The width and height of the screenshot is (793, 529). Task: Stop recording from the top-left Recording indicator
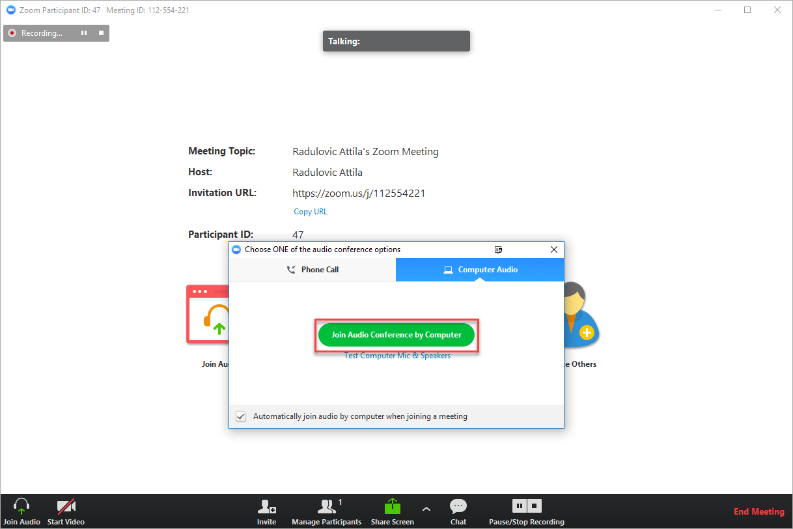[101, 33]
